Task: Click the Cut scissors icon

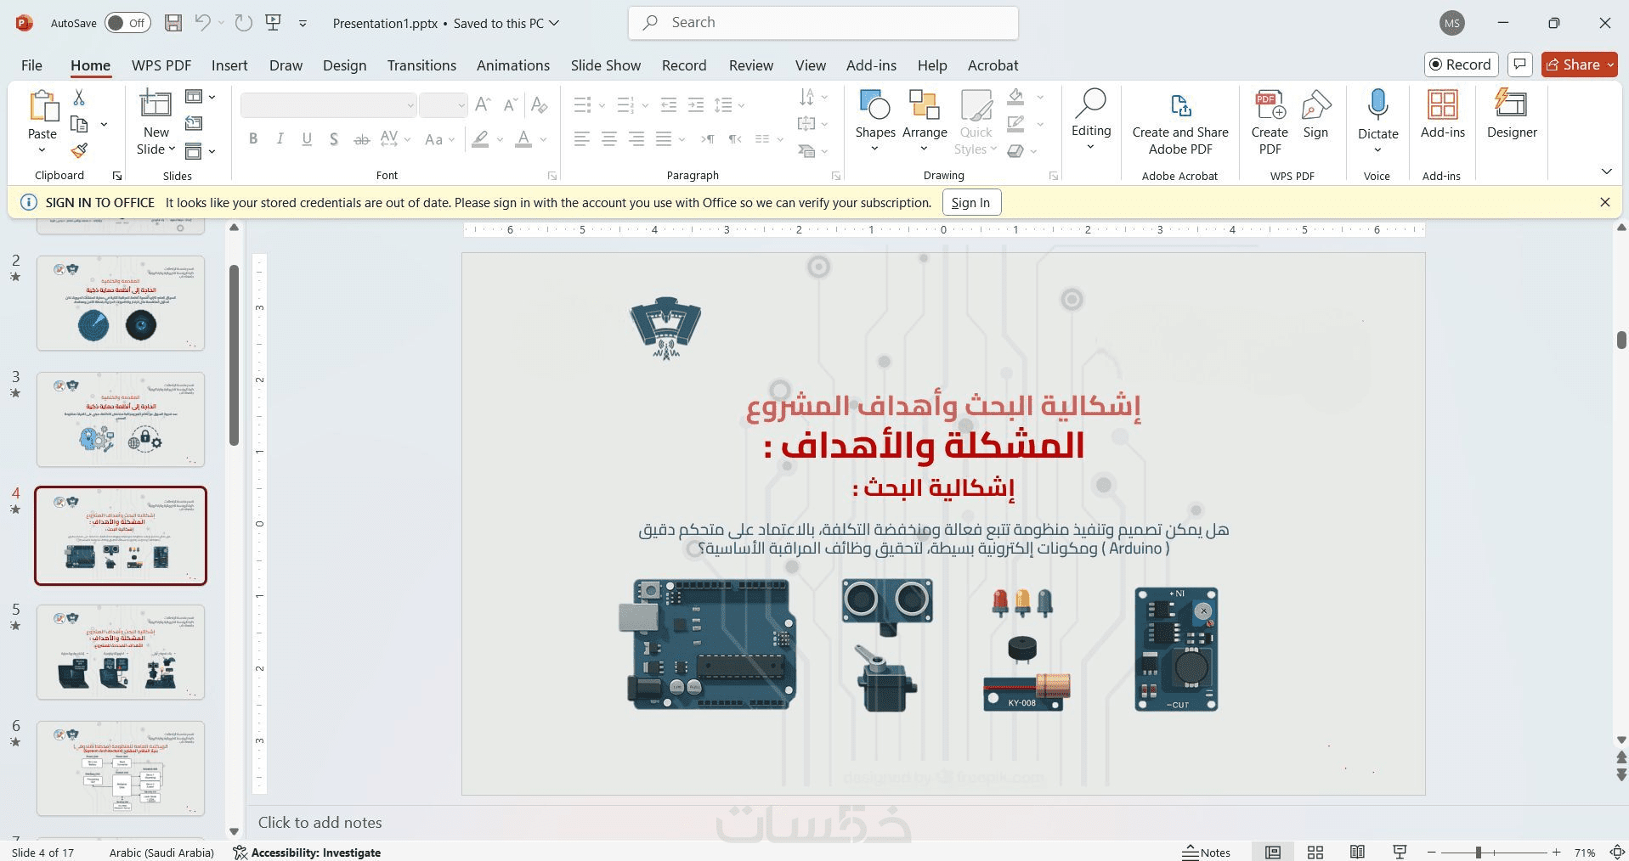Action: [x=79, y=98]
